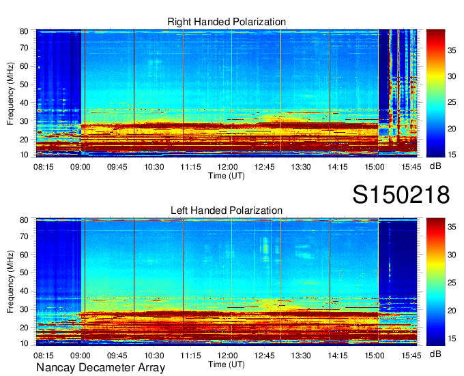Click the 60 frequency tick of the Left Handed plot
This screenshot has height=376, width=464.
[x=24, y=255]
